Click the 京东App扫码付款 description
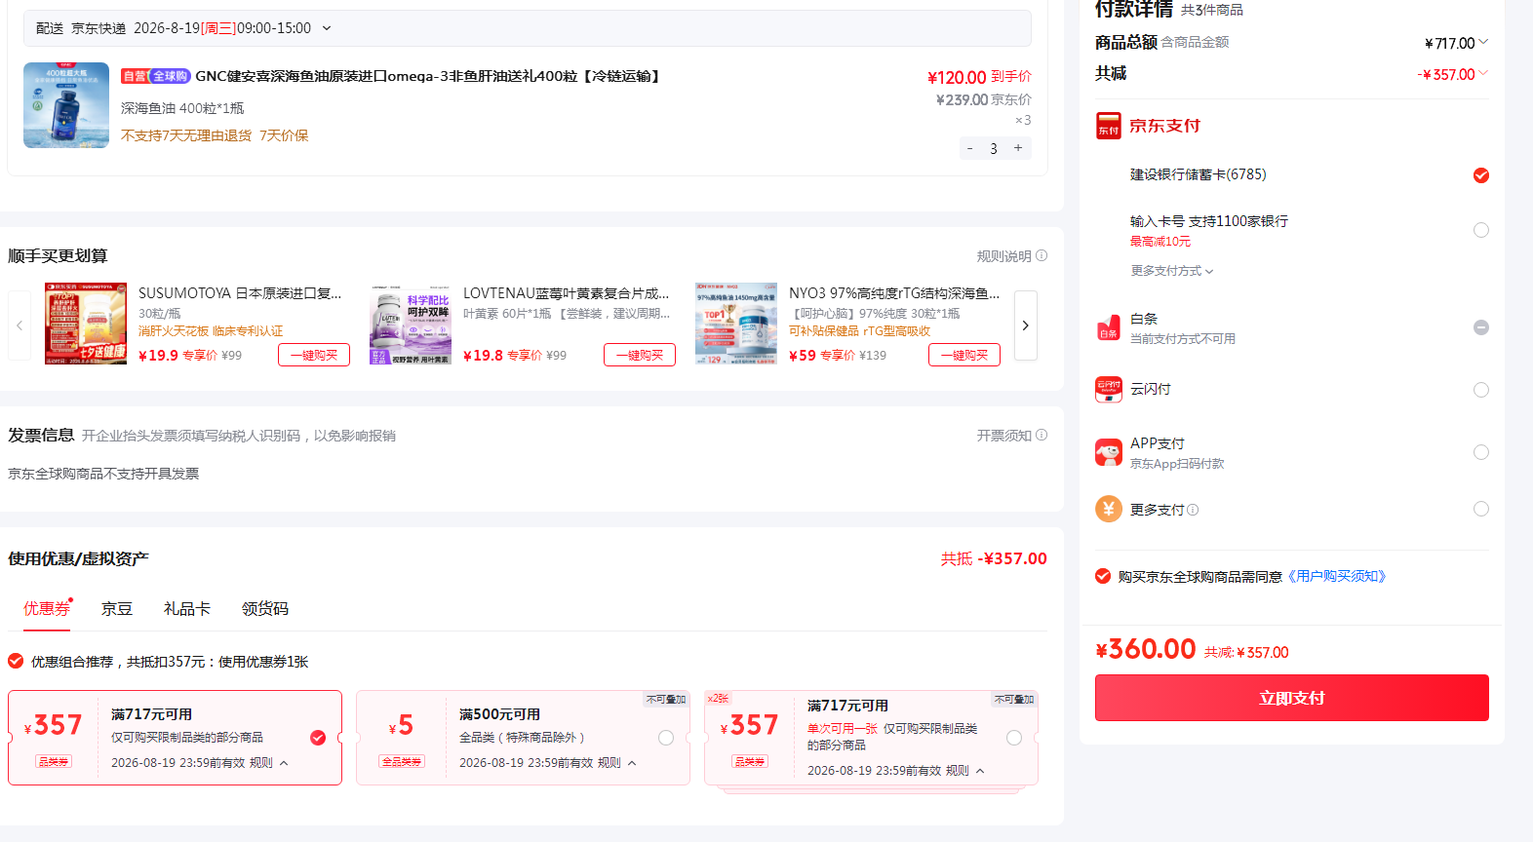 pyautogui.click(x=1177, y=464)
